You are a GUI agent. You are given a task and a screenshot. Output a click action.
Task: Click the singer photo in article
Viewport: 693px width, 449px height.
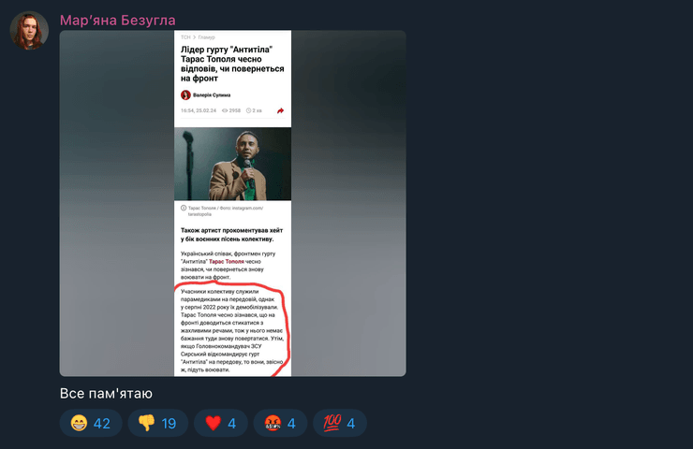point(232,164)
